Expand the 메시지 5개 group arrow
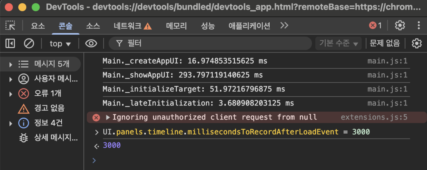 tap(11, 64)
